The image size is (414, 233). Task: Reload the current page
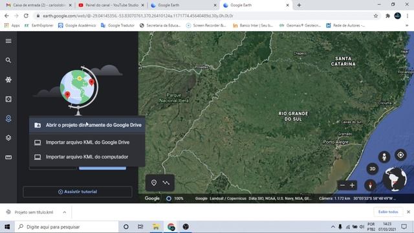pyautogui.click(x=26, y=16)
